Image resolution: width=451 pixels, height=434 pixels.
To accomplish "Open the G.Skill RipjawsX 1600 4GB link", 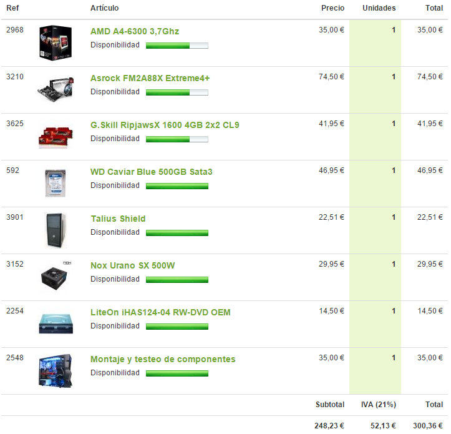I will coord(165,125).
